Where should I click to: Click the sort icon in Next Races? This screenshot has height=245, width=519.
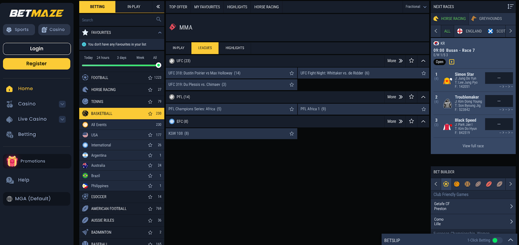point(510,7)
